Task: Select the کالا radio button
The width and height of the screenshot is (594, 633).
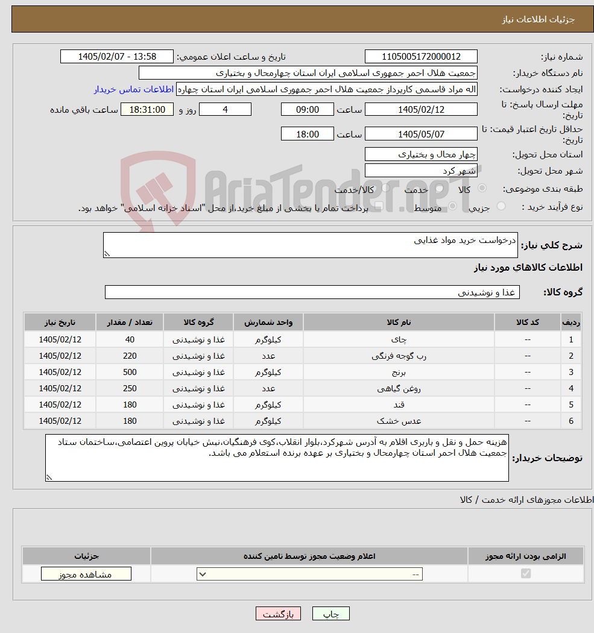Action: [482, 188]
